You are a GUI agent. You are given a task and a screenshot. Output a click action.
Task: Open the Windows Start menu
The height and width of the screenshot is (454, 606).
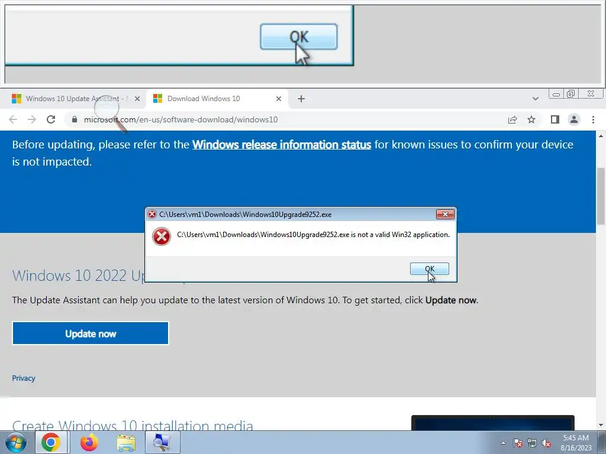(x=15, y=442)
